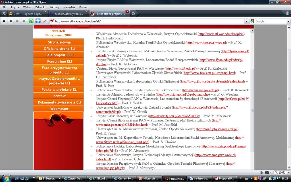The width and height of the screenshot is (291, 182).
Task: Open the Narzędzia menu
Action: click(69, 7)
